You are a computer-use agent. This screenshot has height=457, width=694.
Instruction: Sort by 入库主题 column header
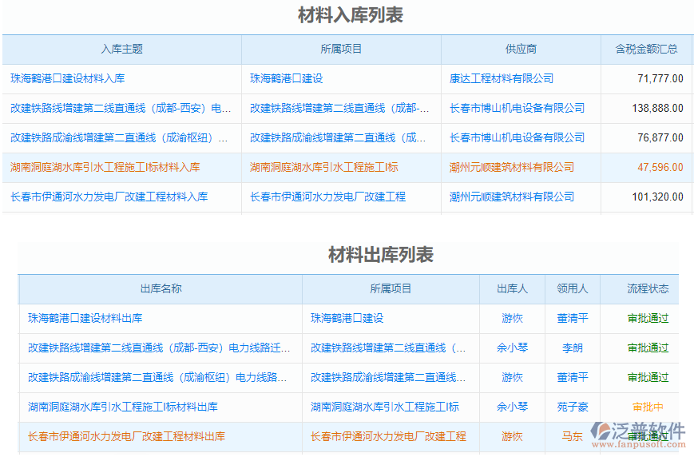click(x=121, y=50)
